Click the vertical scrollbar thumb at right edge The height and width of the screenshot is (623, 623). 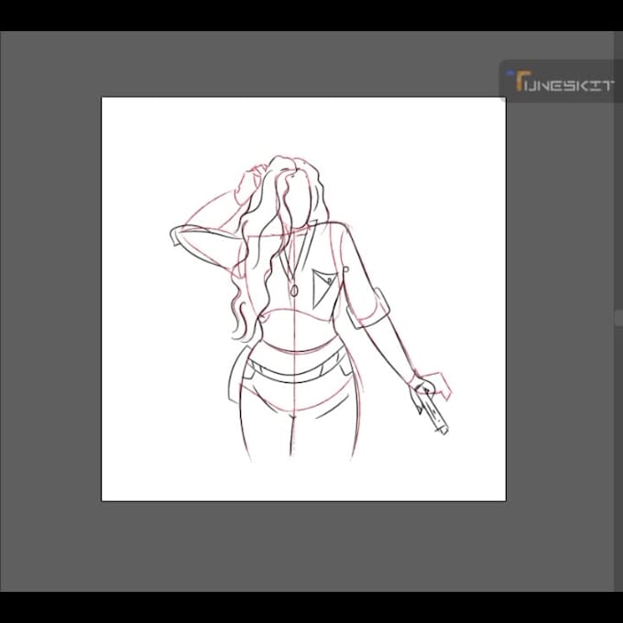pos(619,318)
